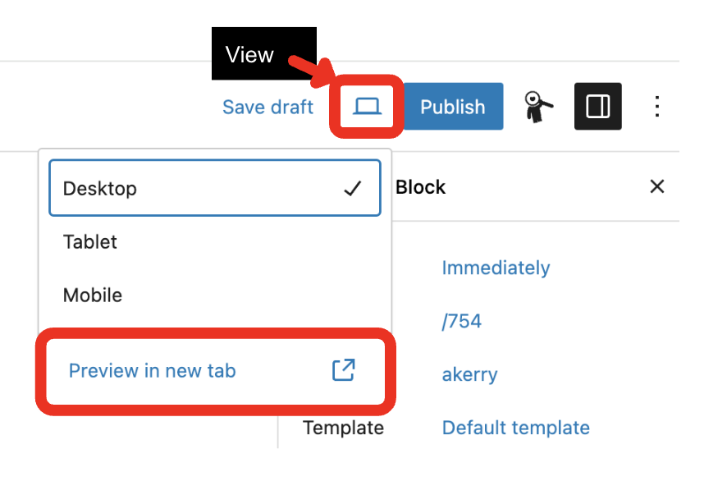Close the settings panel with X

pos(656,187)
